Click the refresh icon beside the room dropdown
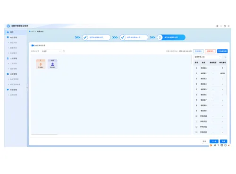 point(64,51)
